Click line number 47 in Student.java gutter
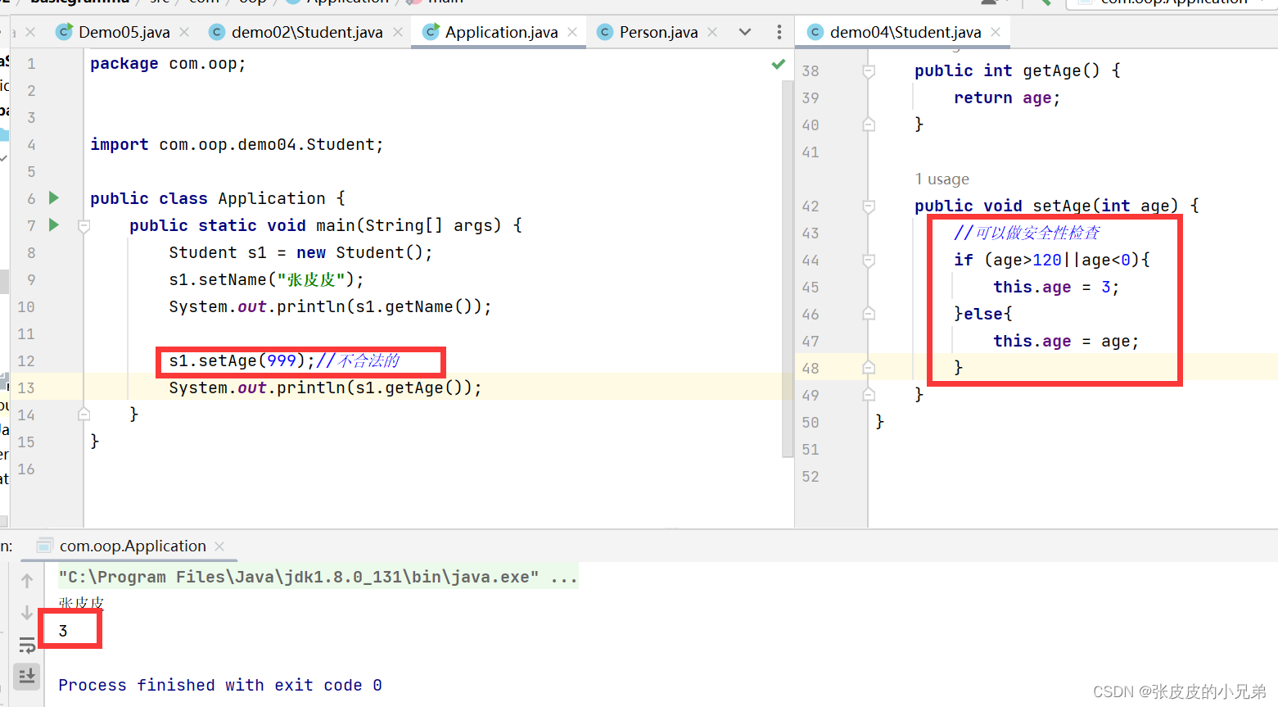This screenshot has width=1278, height=707. [x=811, y=341]
